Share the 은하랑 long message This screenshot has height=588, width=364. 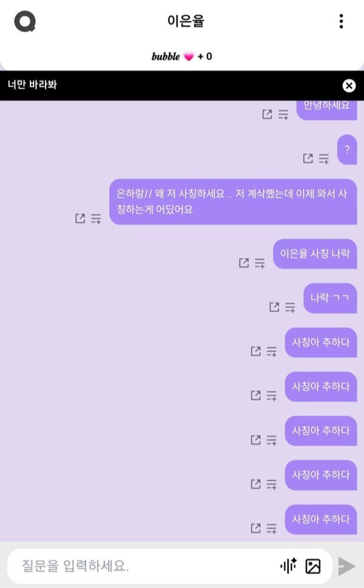click(80, 218)
